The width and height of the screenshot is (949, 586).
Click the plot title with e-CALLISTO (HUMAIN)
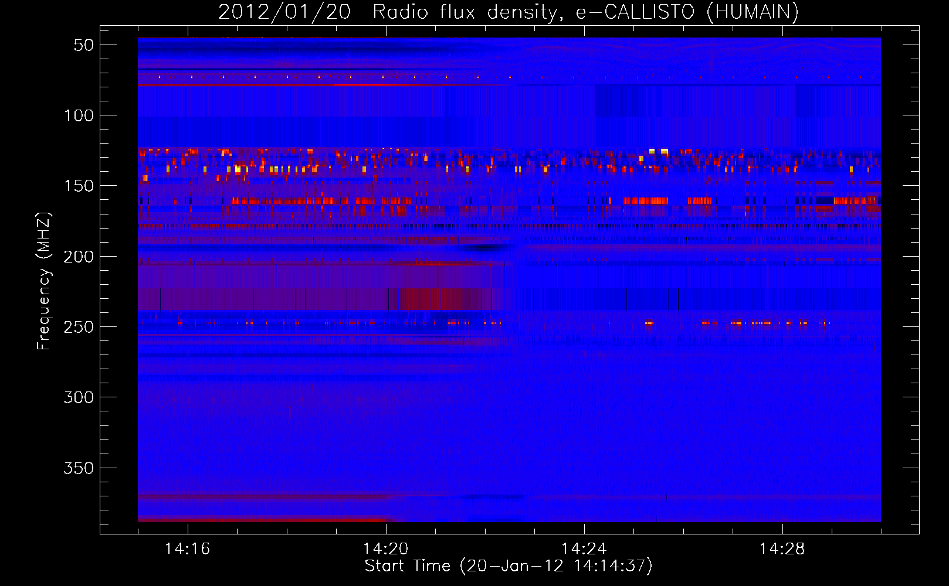[x=509, y=12]
